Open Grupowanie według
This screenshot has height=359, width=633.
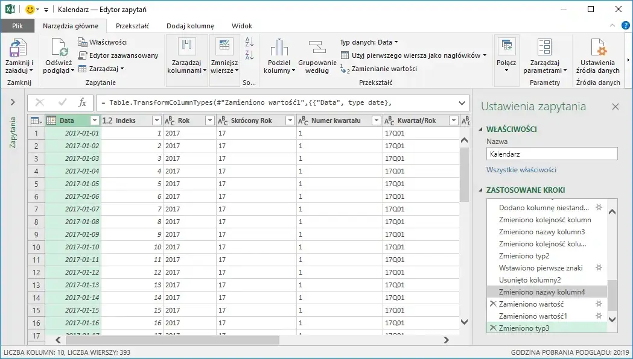point(317,48)
